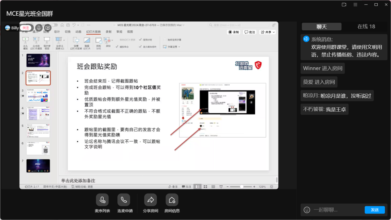
Task: Click the microphone icon next to 关注
Action: click(x=39, y=28)
